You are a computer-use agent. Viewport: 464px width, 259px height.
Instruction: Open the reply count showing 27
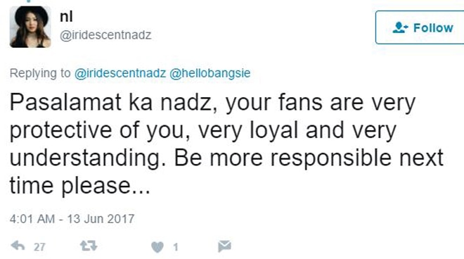click(x=39, y=247)
